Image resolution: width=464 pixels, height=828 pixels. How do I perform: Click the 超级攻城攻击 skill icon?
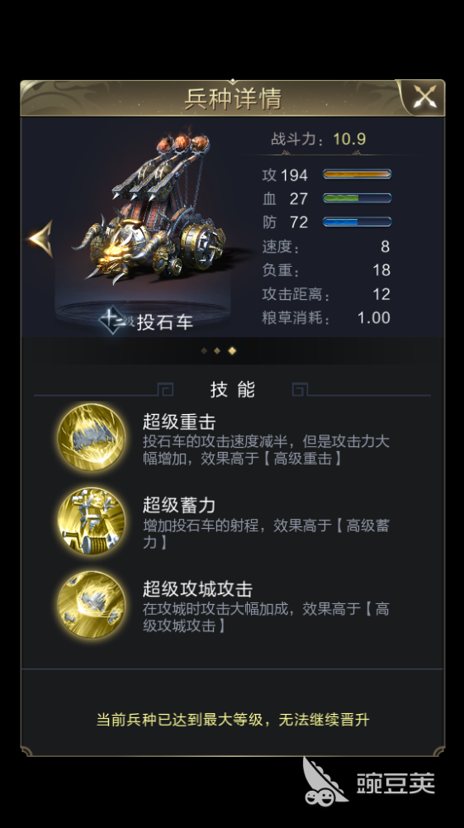click(x=92, y=605)
